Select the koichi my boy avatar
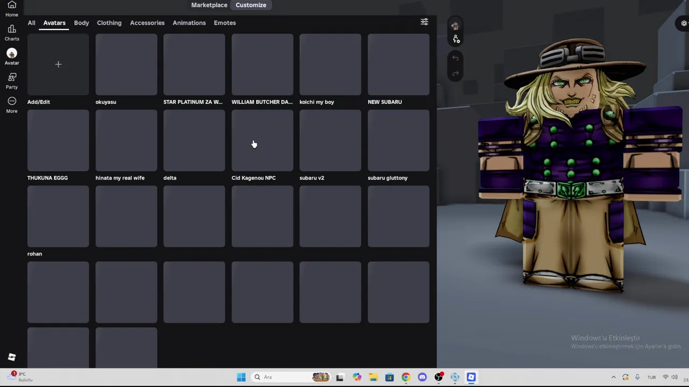Image resolution: width=689 pixels, height=387 pixels. [331, 64]
